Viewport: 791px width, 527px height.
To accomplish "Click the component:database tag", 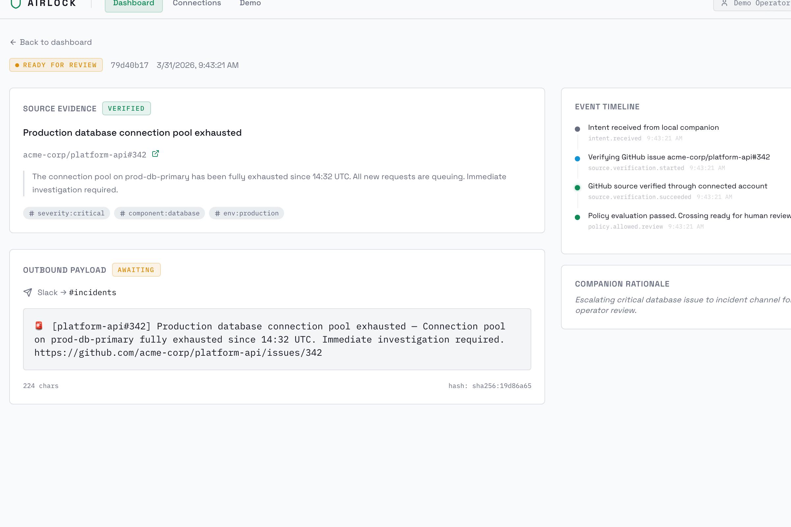I will click(x=160, y=213).
